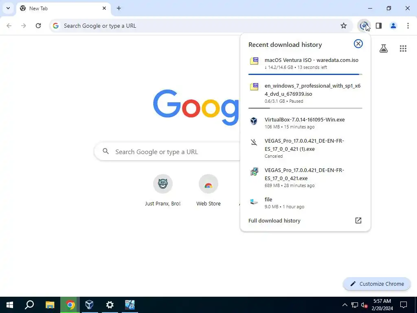The height and width of the screenshot is (313, 417).
Task: Show hidden system tray icons
Action: pos(345,305)
